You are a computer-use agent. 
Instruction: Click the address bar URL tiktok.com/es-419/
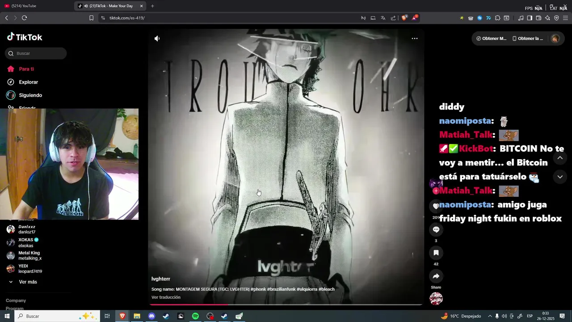(x=127, y=18)
